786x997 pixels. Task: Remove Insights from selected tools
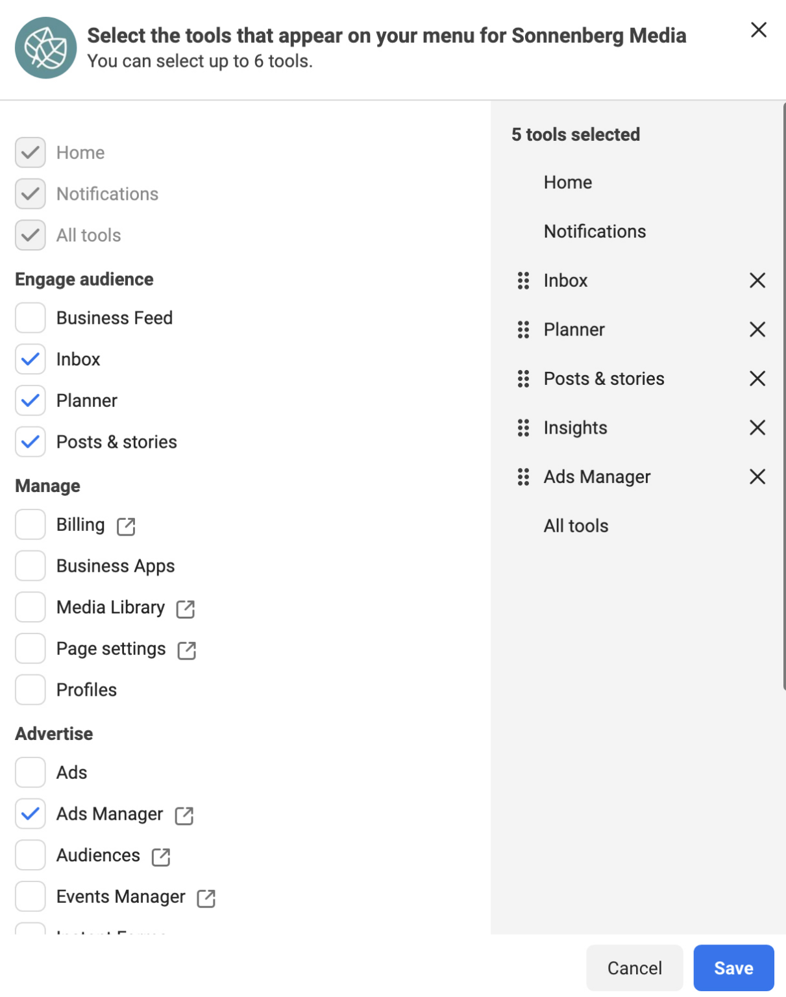pyautogui.click(x=757, y=428)
